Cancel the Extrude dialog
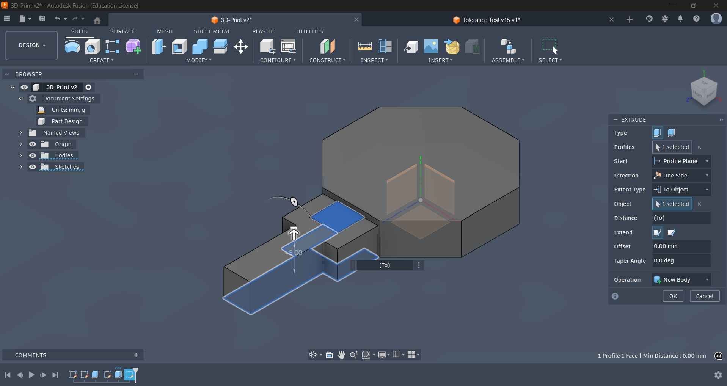 tap(705, 296)
